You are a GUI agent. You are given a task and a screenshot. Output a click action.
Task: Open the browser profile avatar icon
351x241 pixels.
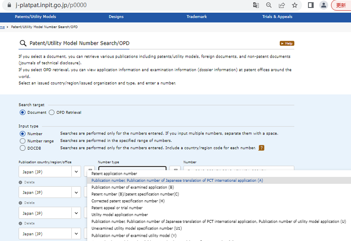(x=324, y=5)
